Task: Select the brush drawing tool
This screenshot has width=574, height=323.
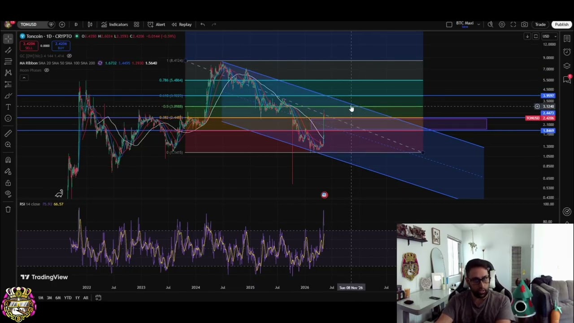Action: pos(8,96)
